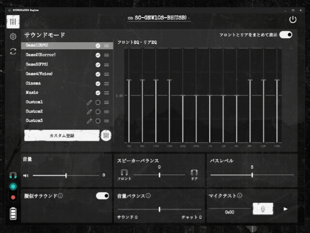Click the 1K EQ band slider
Screen dimensions: 310x233
[x=210, y=95]
